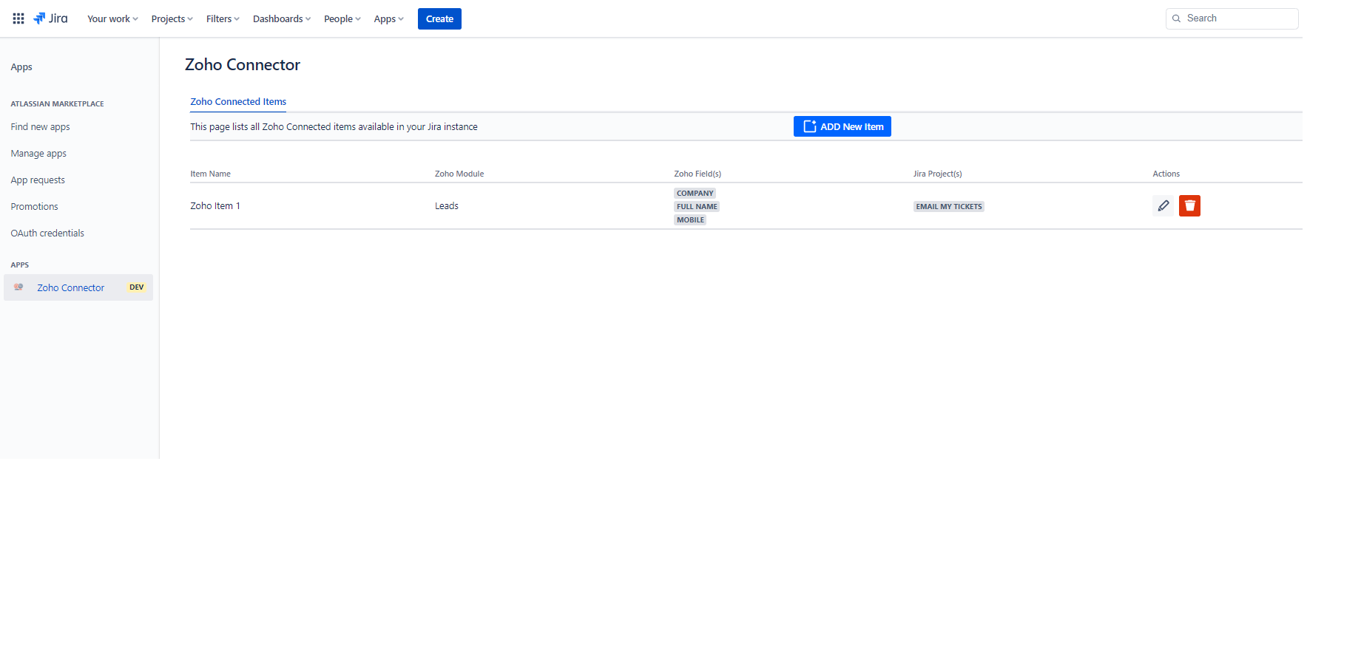Screen dimensions: 1361x665
Task: Expand the Your work dropdown
Action: click(x=112, y=19)
